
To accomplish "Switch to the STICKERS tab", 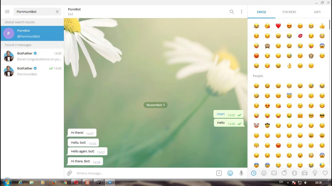I will pyautogui.click(x=289, y=12).
